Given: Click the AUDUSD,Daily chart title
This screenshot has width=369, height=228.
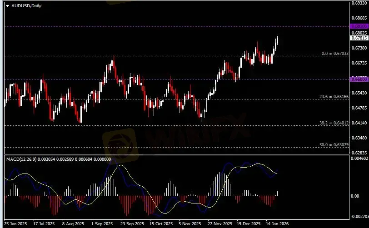Looking at the screenshot, I should tap(26, 6).
